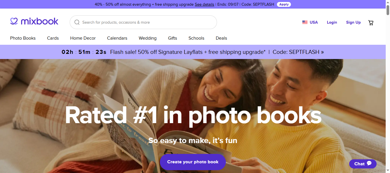Open the Home Decor menu
Viewport: 390px width, 173px height.
(x=83, y=38)
